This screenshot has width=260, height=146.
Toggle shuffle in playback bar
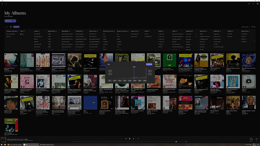(x=122, y=139)
